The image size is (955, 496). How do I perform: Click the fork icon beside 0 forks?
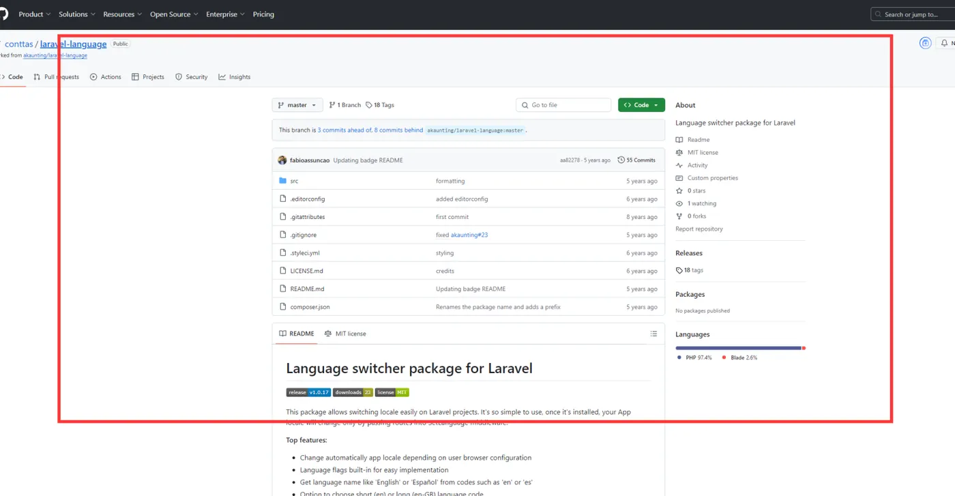(679, 216)
